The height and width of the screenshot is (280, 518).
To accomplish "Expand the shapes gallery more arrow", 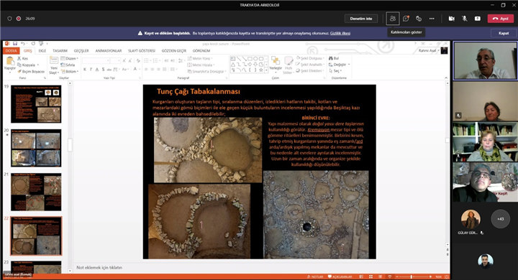I will (x=266, y=70).
